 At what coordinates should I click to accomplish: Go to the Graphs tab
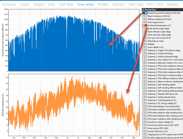click(x=39, y=4)
